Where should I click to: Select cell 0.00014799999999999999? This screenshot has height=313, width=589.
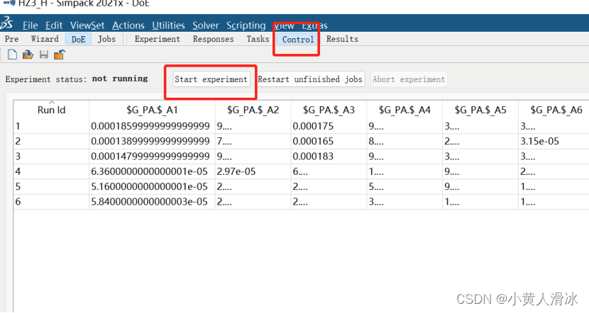tap(152, 156)
